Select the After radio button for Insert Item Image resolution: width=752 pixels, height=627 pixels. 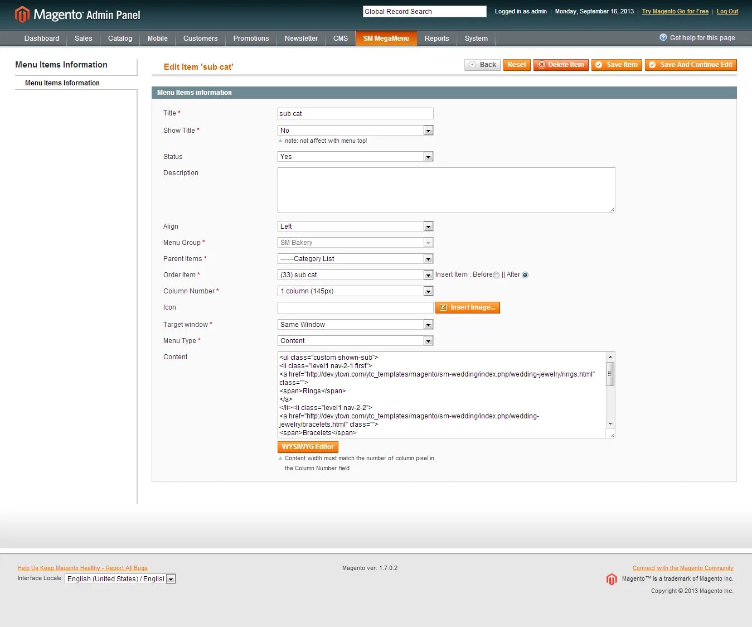[525, 274]
